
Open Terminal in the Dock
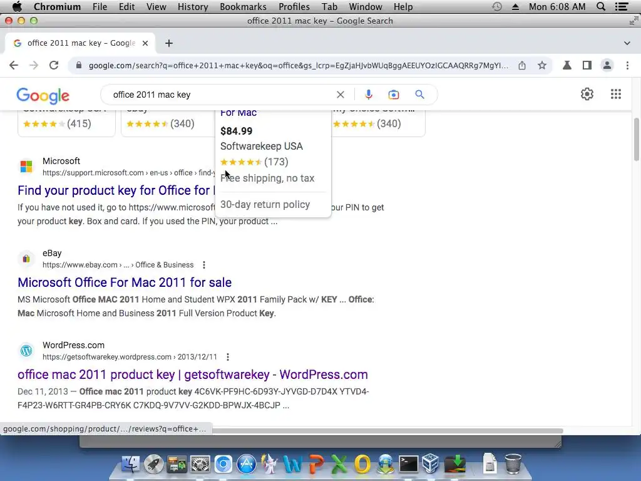[408, 464]
